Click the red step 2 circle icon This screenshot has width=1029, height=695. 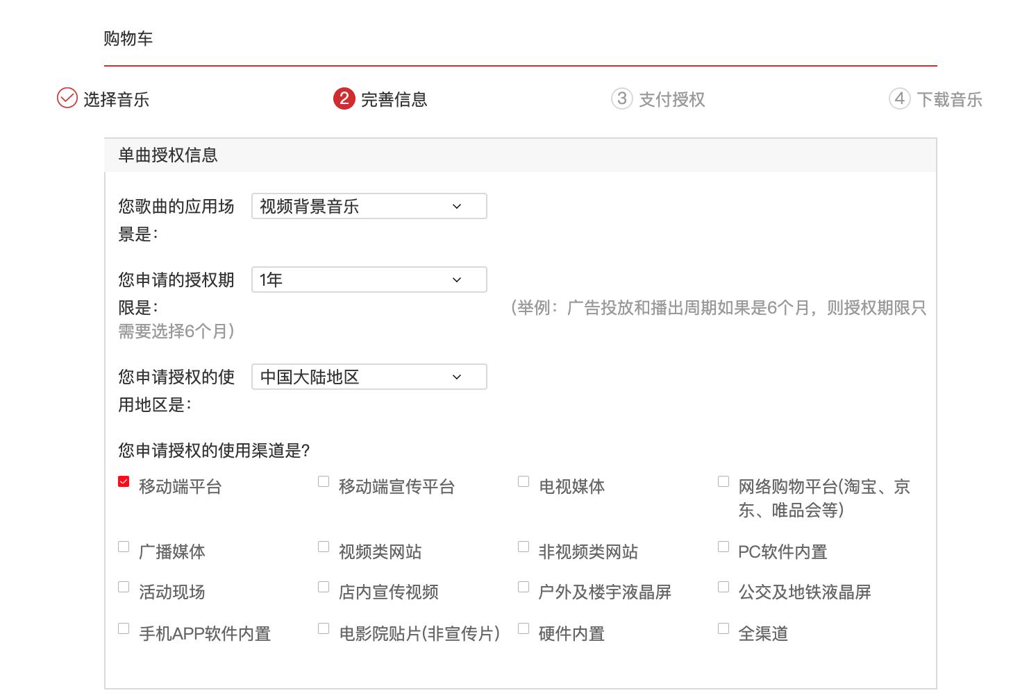pos(344,98)
